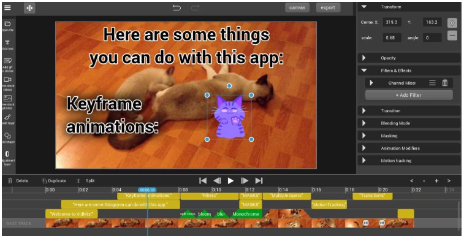Choose the Add text tool
The height and width of the screenshot is (238, 464).
[7, 42]
